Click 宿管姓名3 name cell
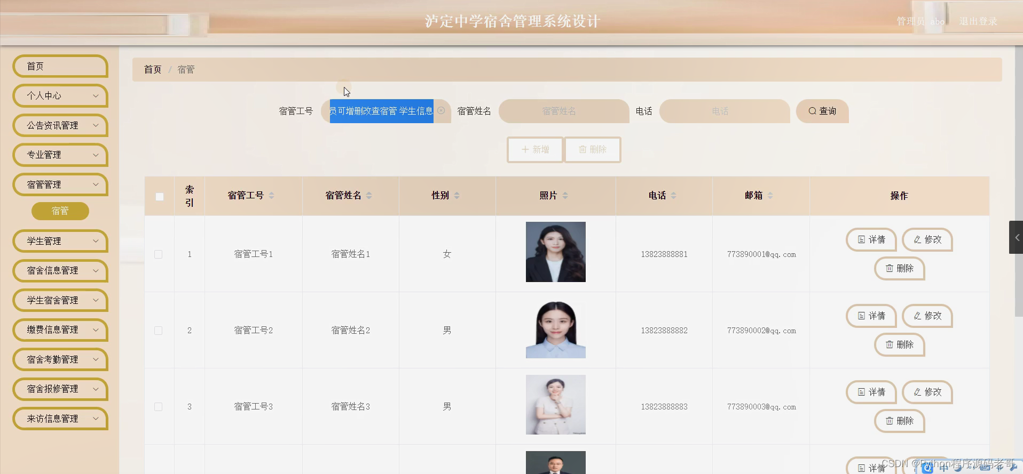The height and width of the screenshot is (474, 1023). tap(351, 407)
